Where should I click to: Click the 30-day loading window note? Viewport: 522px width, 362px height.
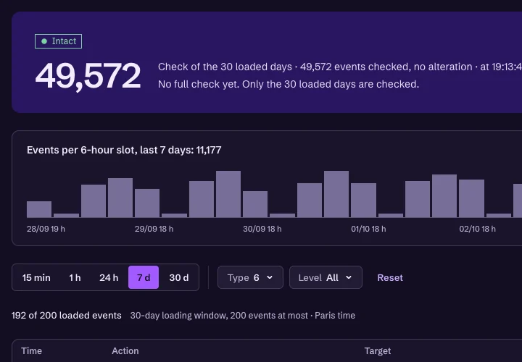pyautogui.click(x=243, y=316)
